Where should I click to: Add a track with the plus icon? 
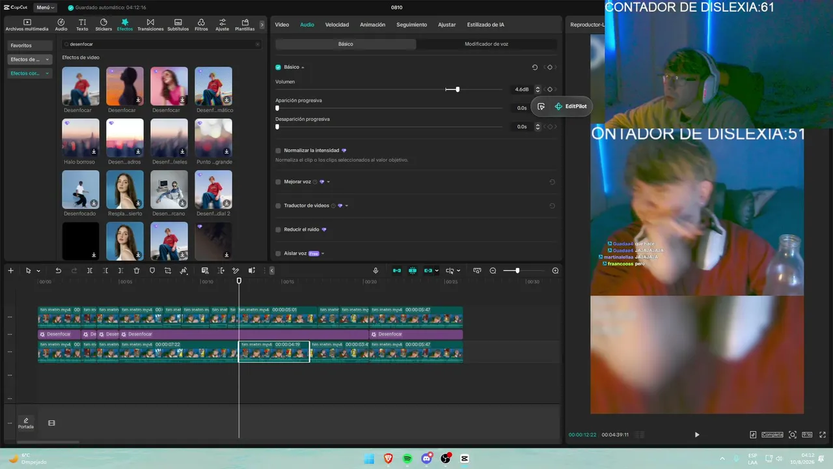click(x=10, y=270)
